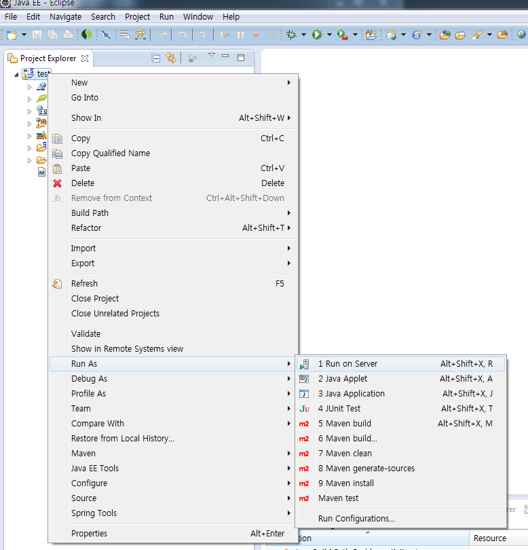
Task: Toggle Link with Editor in Project Explorer
Action: [171, 58]
